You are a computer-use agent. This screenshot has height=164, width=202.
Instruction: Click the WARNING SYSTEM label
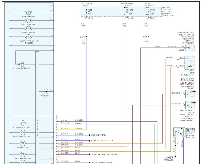[x=99, y=135]
